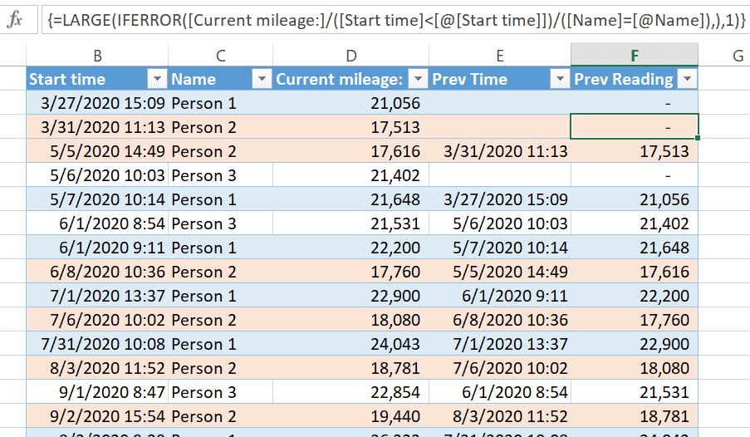Click Person 3 in the 5/6/2020 row
The width and height of the screenshot is (750, 437).
coord(220,175)
